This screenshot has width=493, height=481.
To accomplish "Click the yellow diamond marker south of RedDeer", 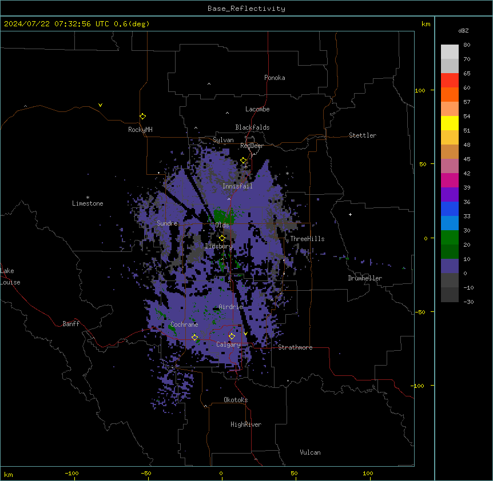I will (244, 161).
